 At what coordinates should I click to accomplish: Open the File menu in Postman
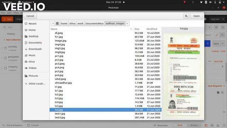[x=3, y=13]
